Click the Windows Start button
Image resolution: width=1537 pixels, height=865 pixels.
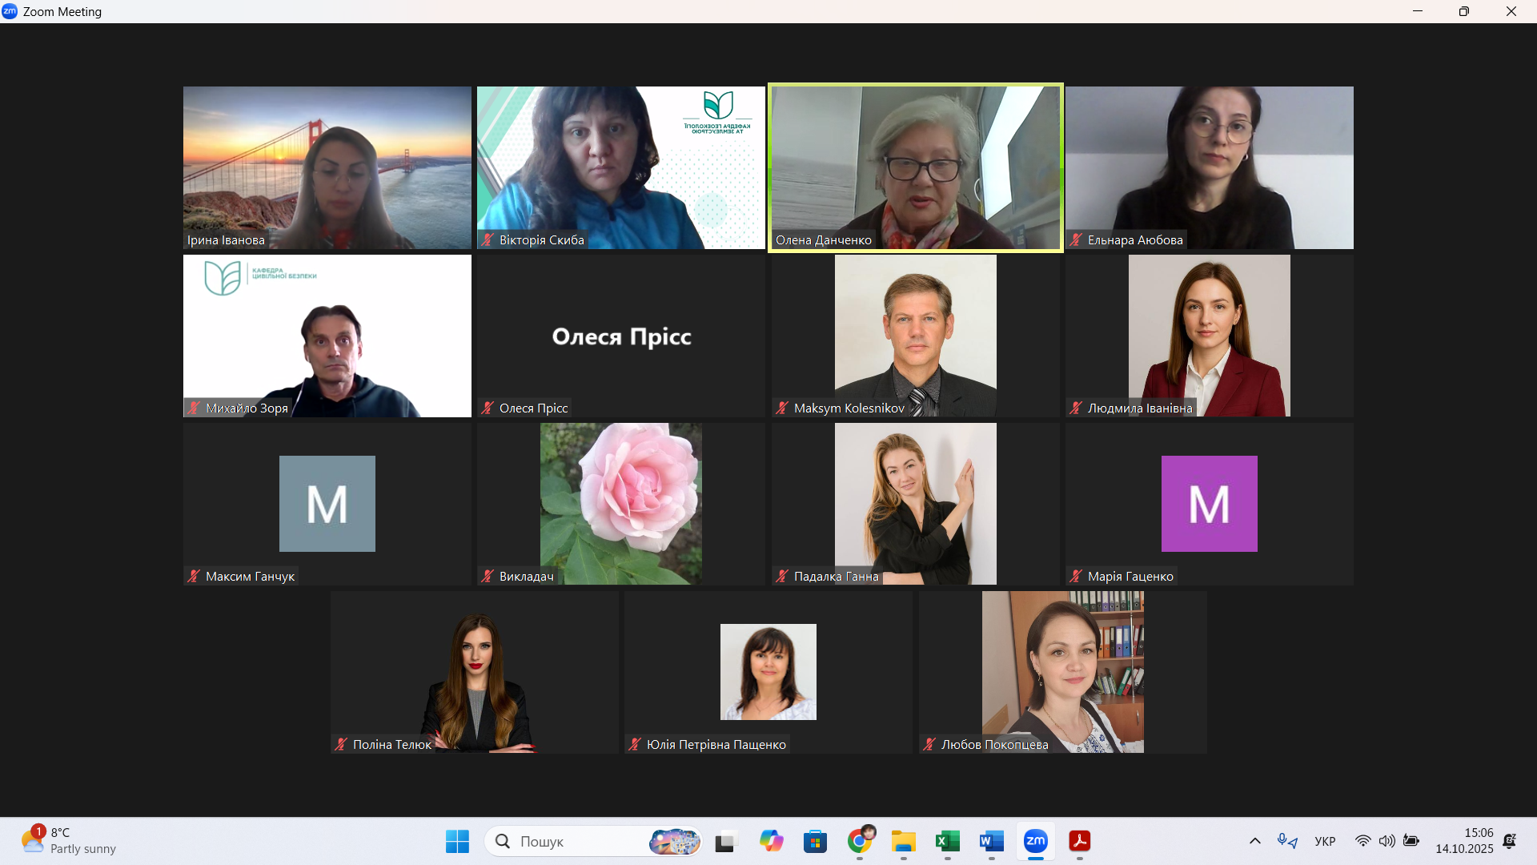click(457, 841)
